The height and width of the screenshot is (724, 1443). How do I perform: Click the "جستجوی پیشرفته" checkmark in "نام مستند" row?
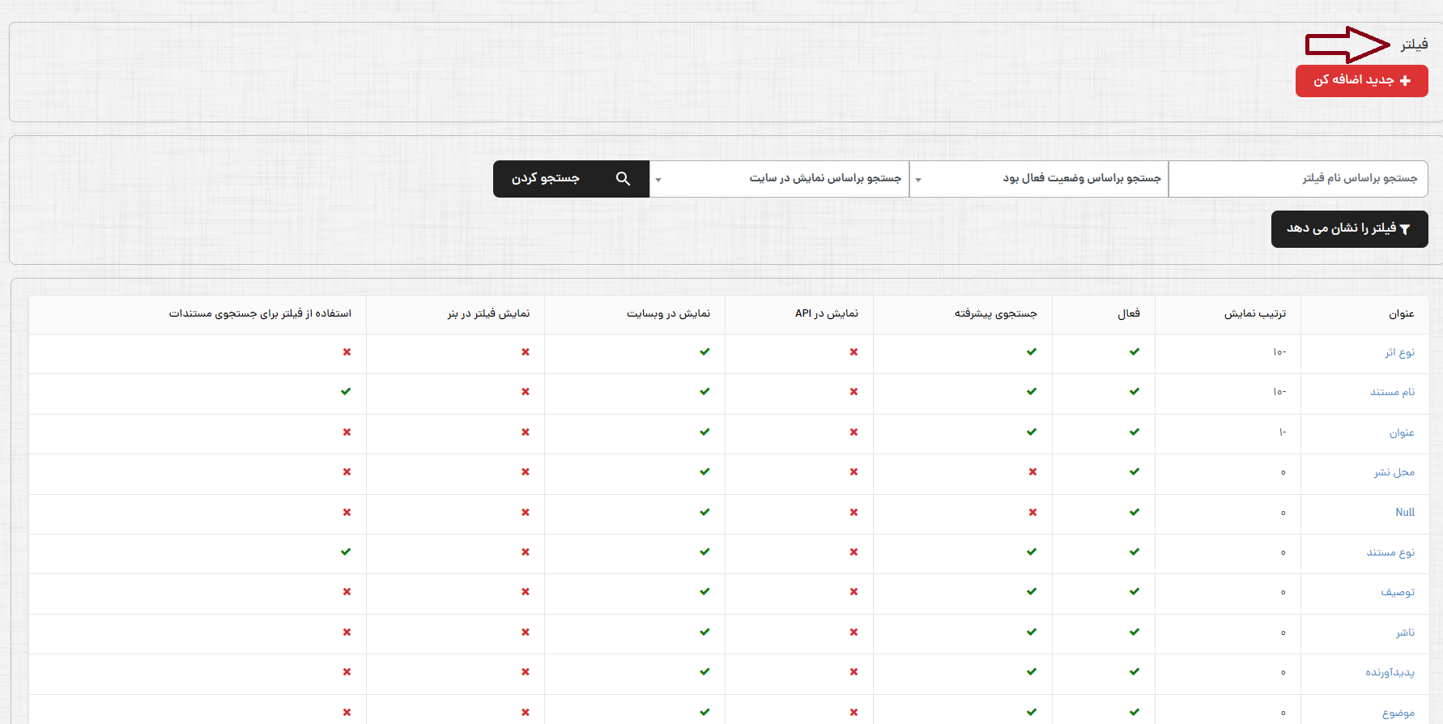pyautogui.click(x=1032, y=392)
